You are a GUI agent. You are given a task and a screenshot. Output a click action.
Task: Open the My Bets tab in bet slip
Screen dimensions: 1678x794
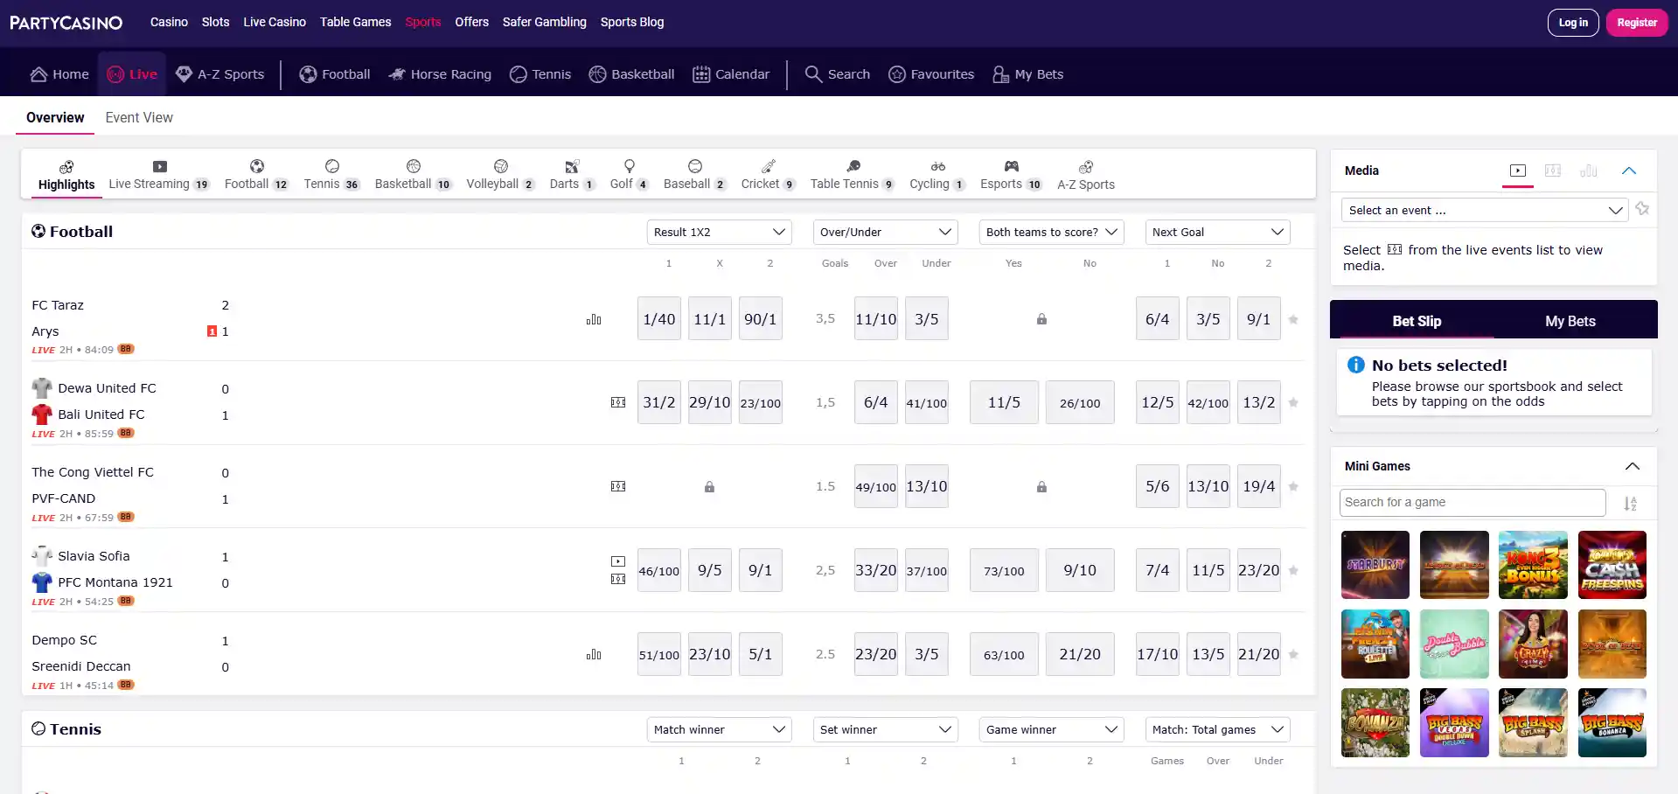[x=1570, y=321]
